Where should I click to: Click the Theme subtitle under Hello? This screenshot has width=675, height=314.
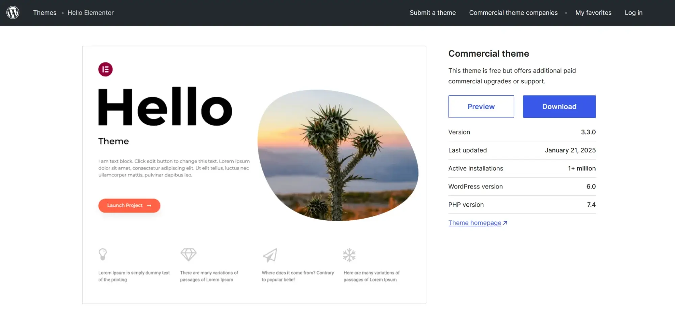(113, 141)
